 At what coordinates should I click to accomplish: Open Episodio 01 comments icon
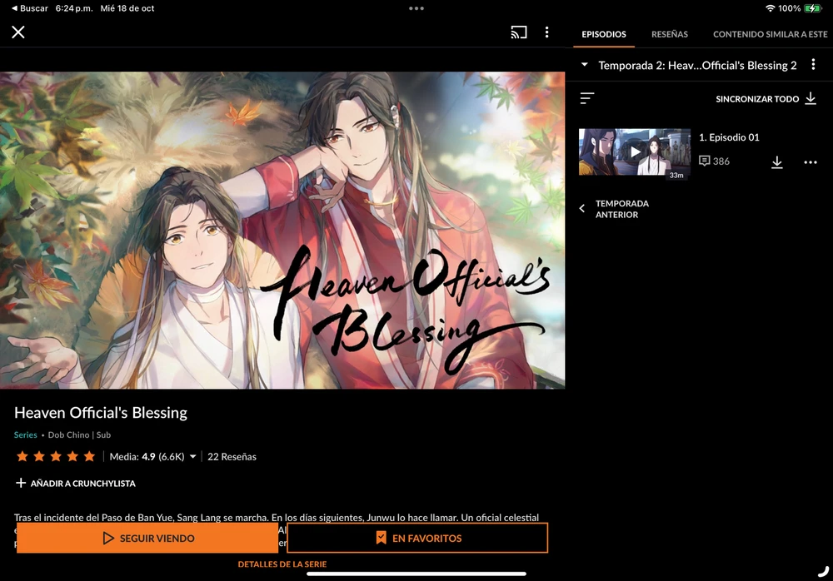coord(705,161)
